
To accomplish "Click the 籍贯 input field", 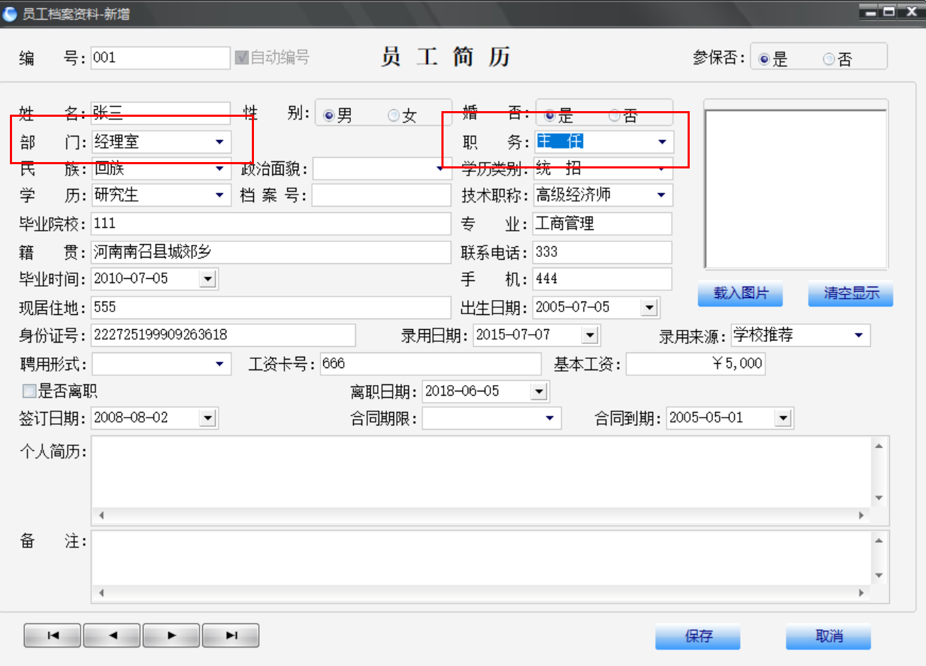I will tap(271, 252).
